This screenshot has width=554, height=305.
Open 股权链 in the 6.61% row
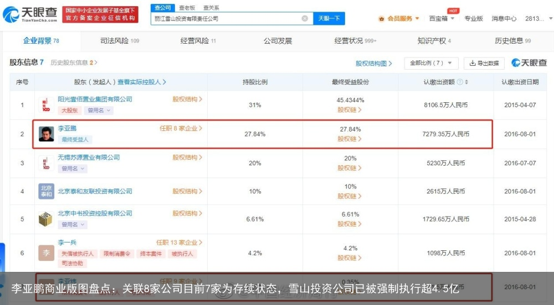(350, 224)
